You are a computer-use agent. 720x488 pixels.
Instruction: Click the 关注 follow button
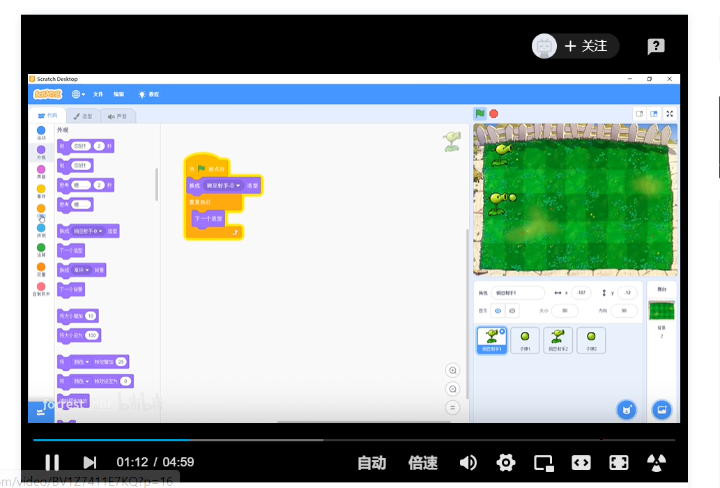tap(575, 46)
